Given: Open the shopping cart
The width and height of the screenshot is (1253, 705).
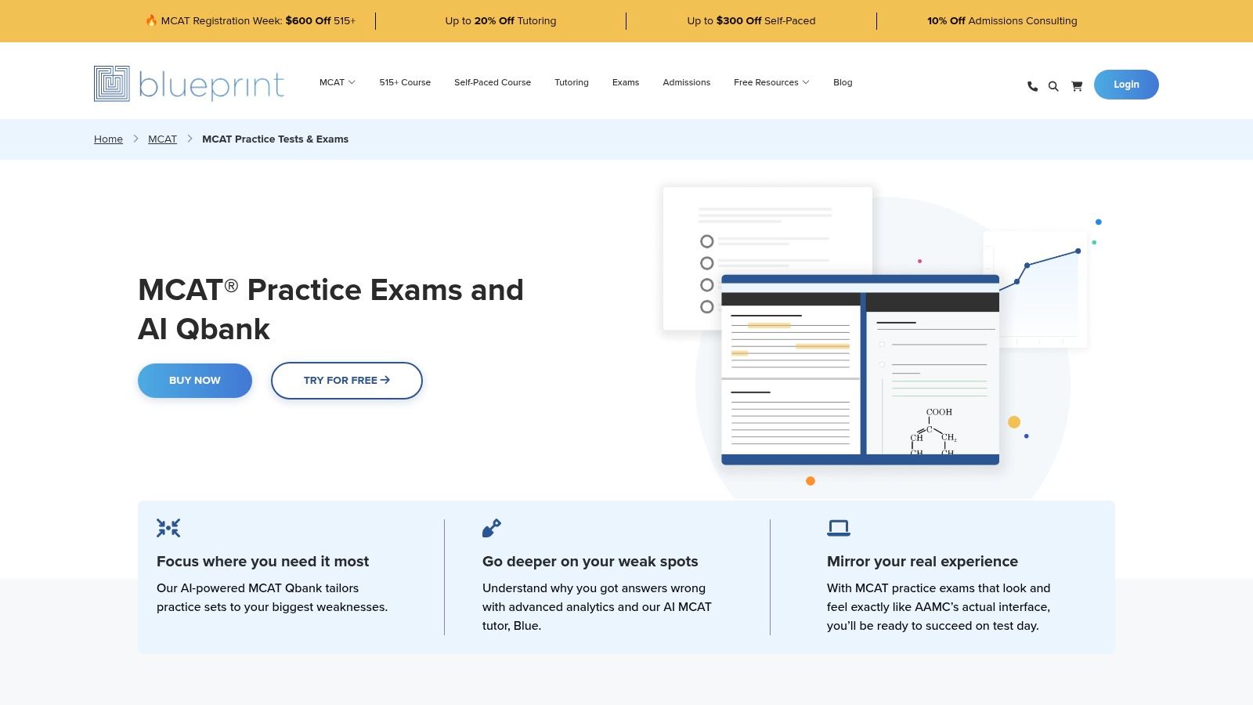Looking at the screenshot, I should click(1077, 86).
